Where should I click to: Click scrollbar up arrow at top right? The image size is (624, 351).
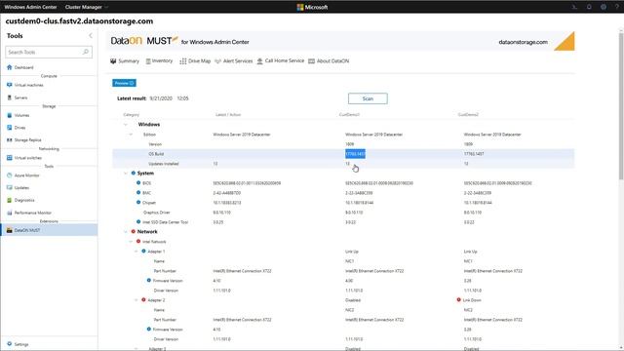tap(621, 29)
